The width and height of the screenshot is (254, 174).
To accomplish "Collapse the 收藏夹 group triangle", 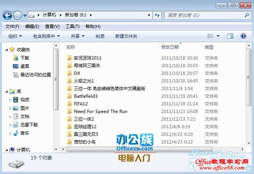I will (x=7, y=50).
